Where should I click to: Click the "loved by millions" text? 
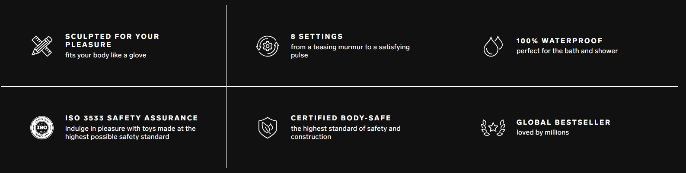(542, 132)
